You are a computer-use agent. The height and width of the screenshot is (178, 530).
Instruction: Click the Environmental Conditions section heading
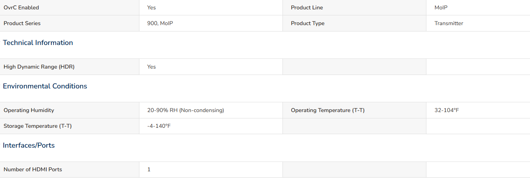[45, 86]
